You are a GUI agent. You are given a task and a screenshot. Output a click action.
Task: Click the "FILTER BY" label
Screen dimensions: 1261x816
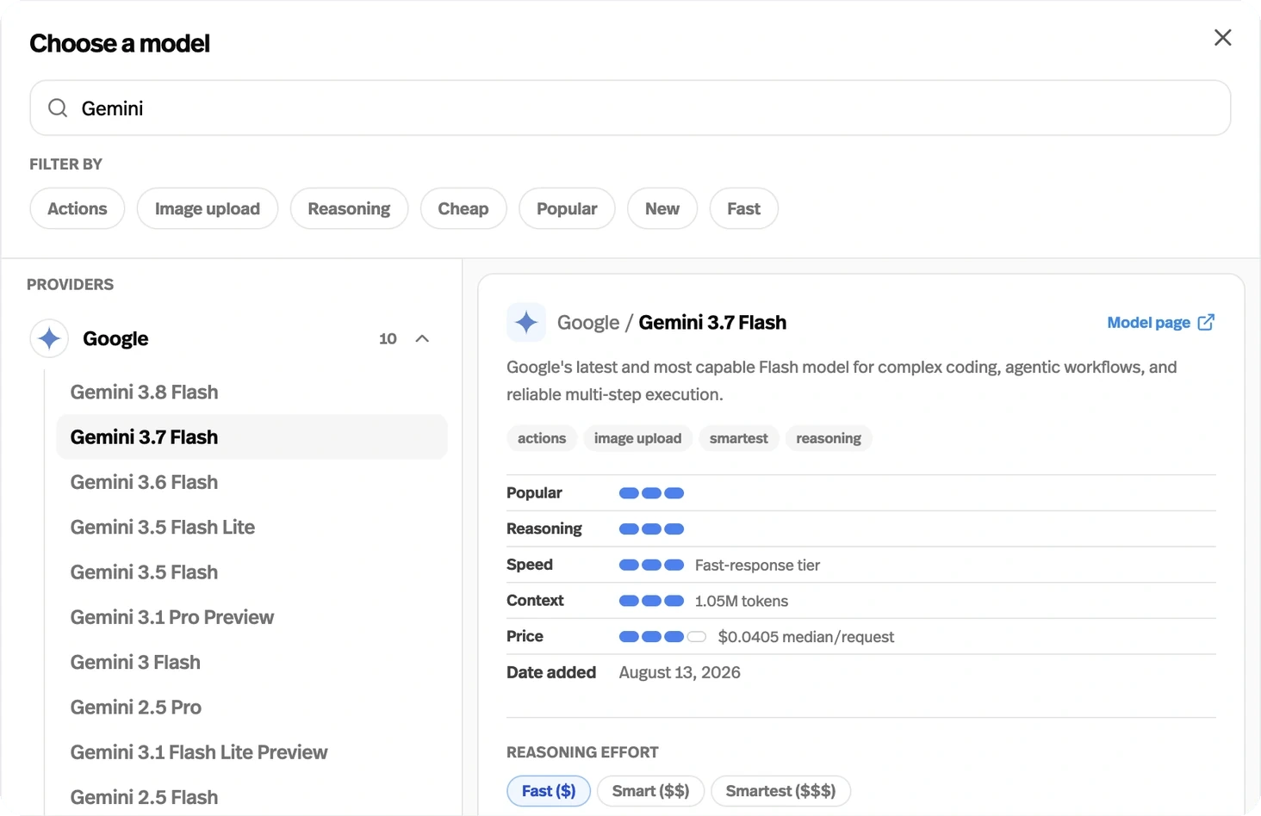tap(65, 164)
